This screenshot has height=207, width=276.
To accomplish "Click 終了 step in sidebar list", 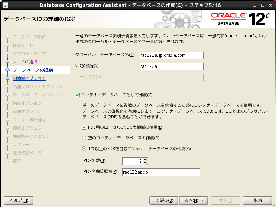I will pos(17,161).
